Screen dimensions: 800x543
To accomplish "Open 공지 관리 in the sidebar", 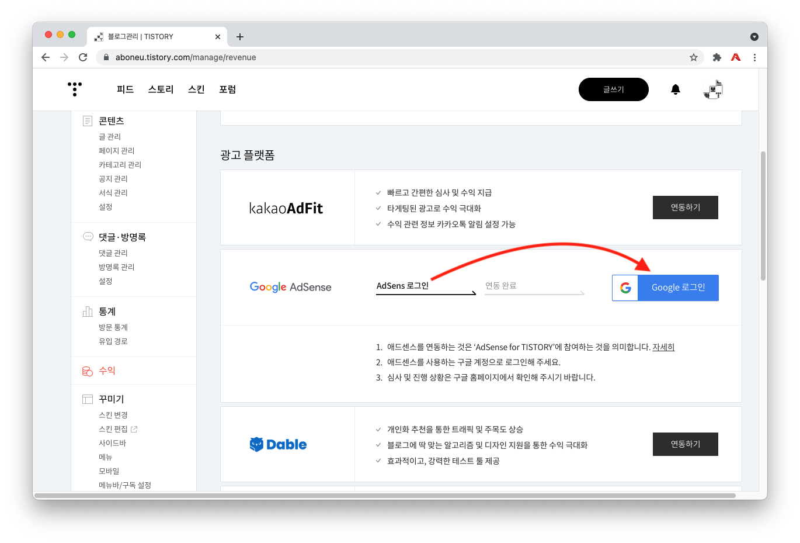I will (x=113, y=179).
